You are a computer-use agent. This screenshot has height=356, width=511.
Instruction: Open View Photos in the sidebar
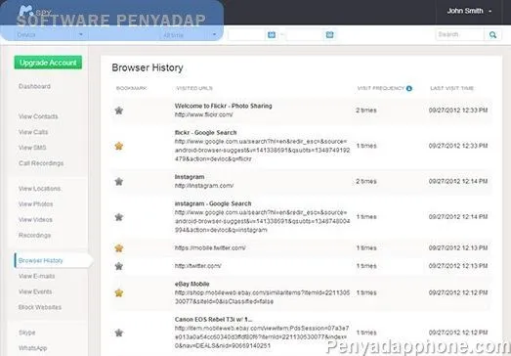click(35, 204)
